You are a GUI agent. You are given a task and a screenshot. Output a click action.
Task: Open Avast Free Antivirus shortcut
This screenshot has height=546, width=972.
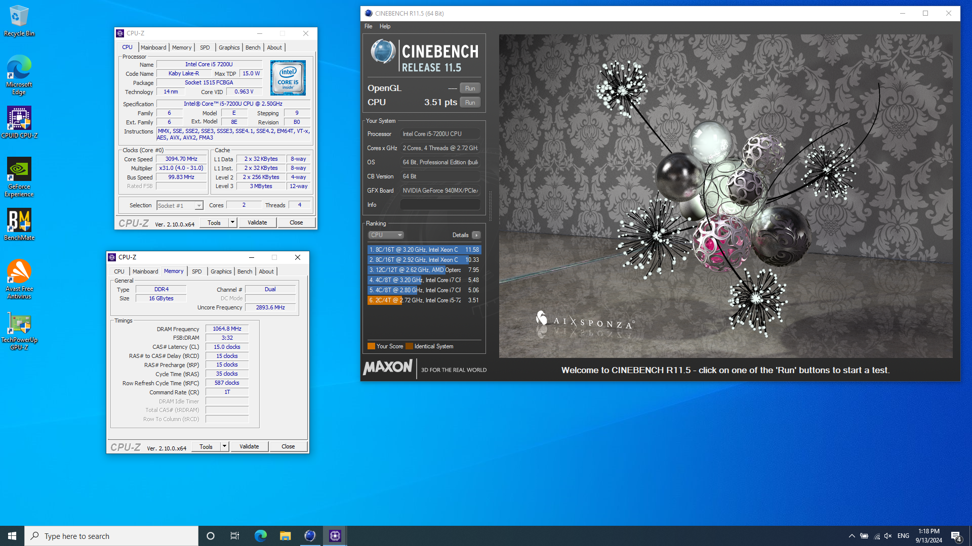click(19, 279)
